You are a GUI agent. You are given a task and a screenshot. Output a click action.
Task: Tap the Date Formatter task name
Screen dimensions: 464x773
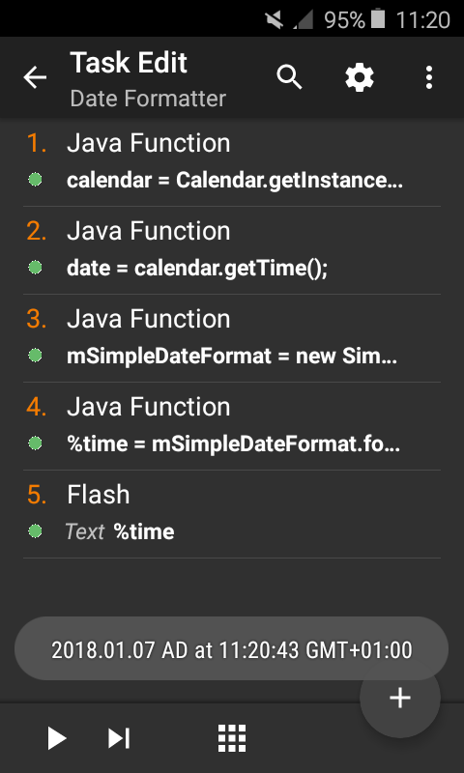click(148, 99)
